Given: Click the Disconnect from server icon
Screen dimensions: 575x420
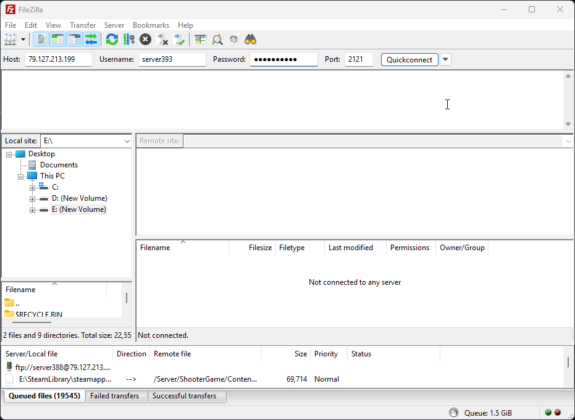Looking at the screenshot, I should coord(162,40).
